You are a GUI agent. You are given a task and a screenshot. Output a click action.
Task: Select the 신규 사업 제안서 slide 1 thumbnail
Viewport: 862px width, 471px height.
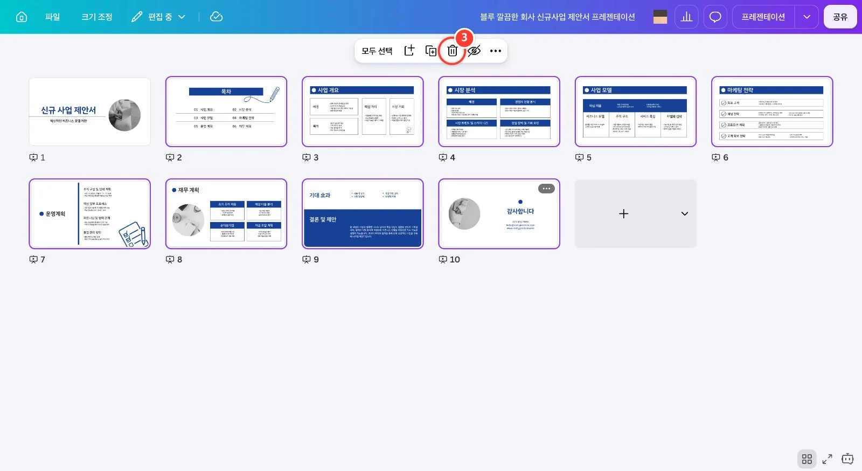coord(89,112)
